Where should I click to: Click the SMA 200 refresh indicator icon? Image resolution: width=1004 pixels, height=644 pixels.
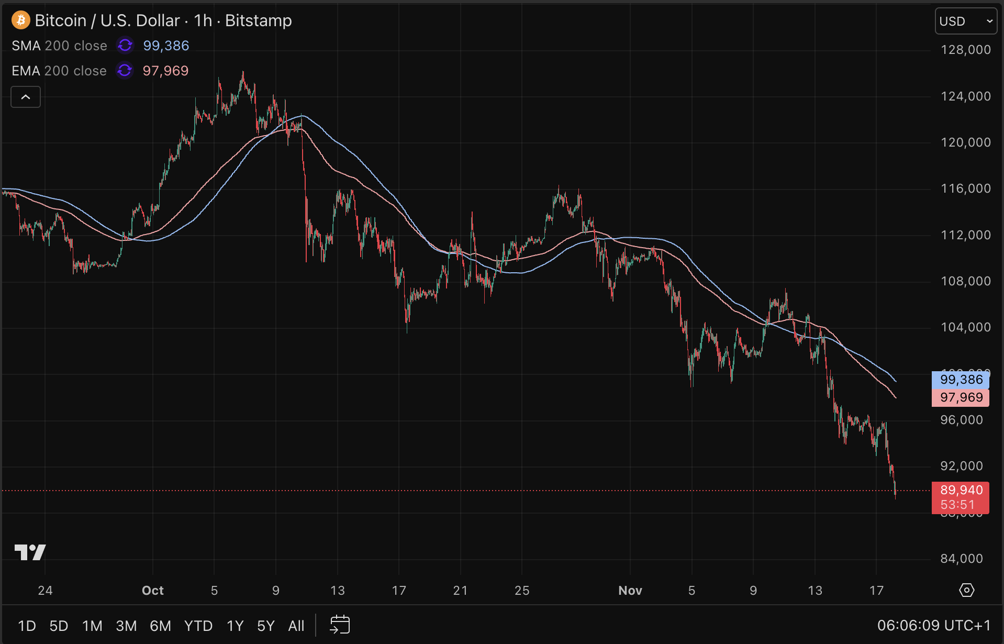tap(125, 46)
